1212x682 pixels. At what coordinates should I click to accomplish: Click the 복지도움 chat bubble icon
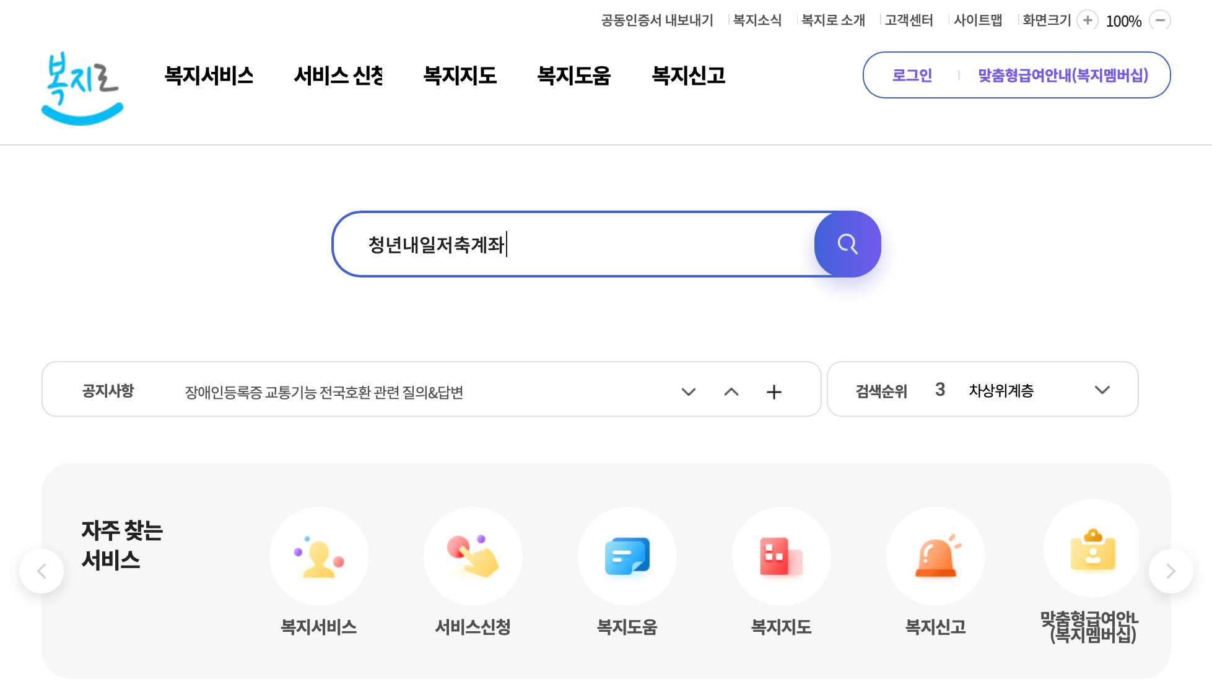(x=627, y=556)
